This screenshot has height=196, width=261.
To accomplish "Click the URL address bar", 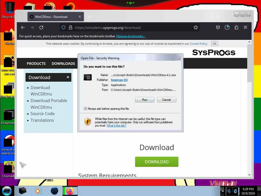I will 130,28.
